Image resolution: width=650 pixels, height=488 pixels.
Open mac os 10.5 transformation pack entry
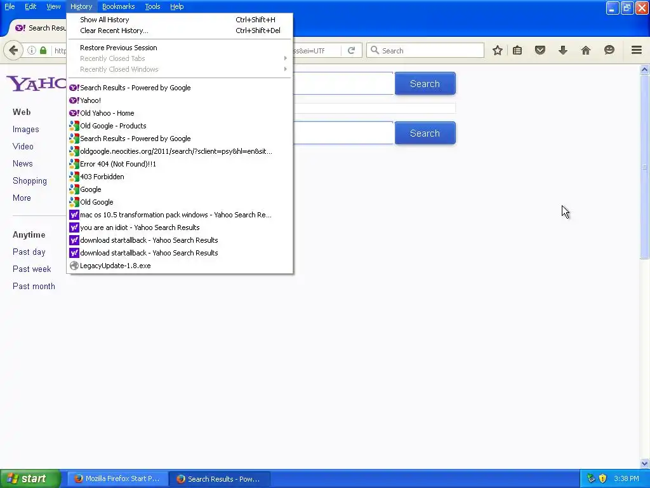coord(180,215)
